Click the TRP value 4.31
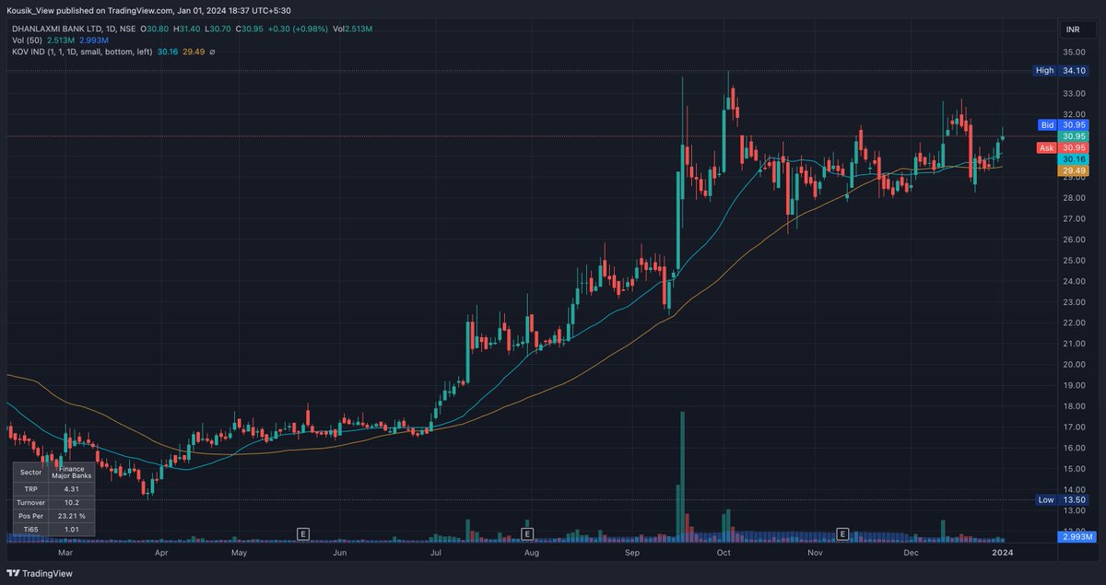1106x585 pixels. point(70,488)
